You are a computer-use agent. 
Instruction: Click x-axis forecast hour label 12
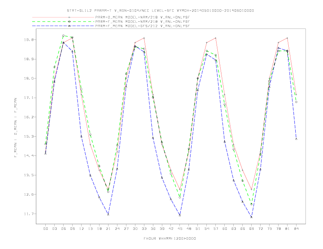(x=82, y=229)
